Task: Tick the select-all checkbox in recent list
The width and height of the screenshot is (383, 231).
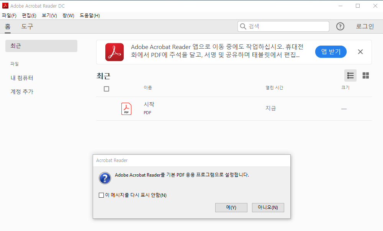Action: [x=106, y=89]
